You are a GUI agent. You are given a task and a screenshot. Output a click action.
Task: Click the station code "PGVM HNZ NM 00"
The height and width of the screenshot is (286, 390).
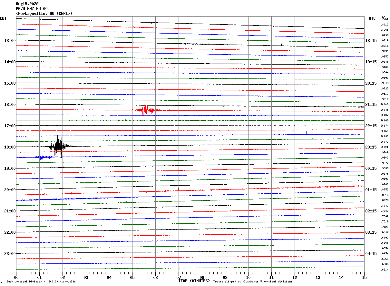point(32,9)
